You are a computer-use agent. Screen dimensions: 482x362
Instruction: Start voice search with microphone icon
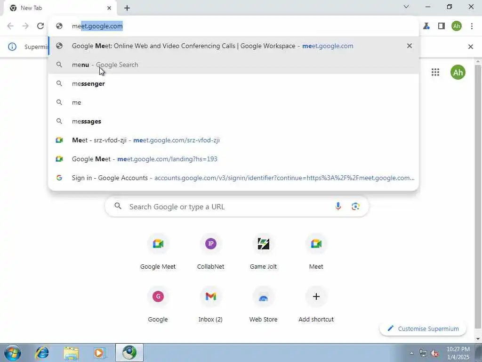338,206
